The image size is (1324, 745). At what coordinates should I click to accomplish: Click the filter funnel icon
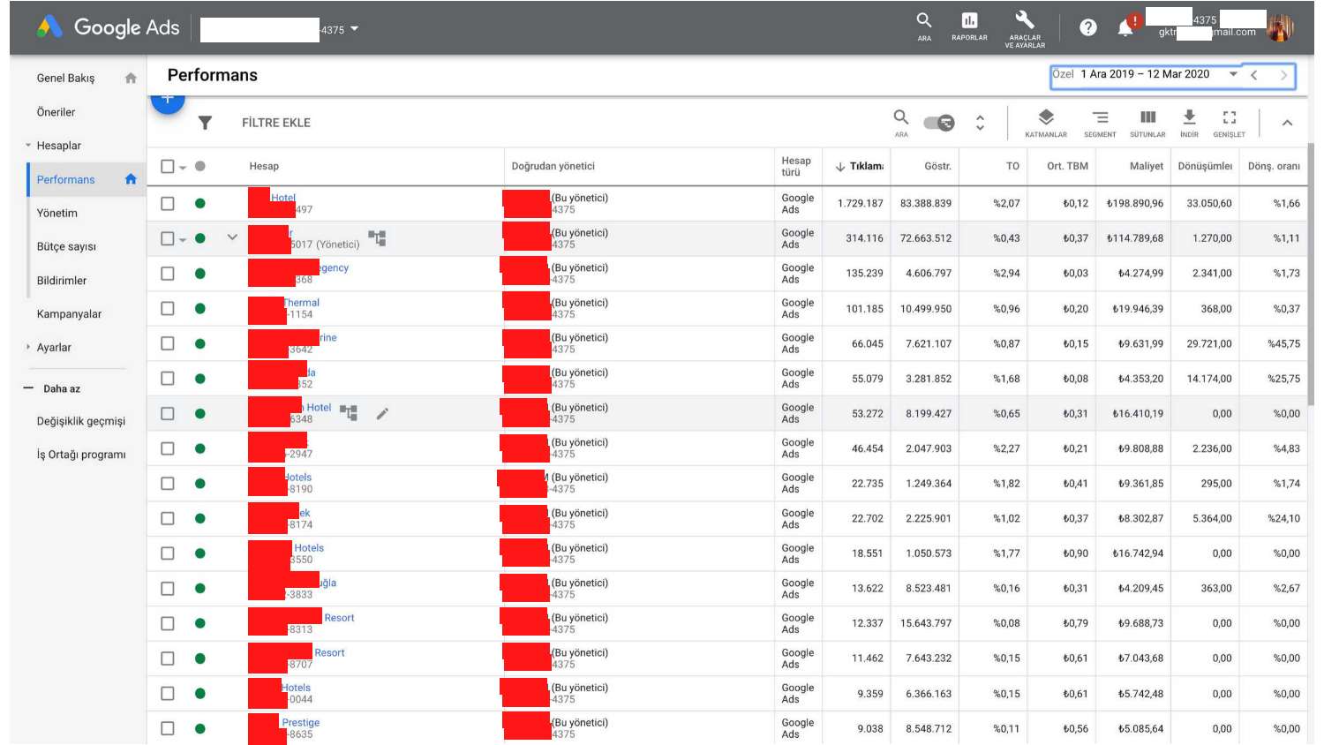(205, 123)
